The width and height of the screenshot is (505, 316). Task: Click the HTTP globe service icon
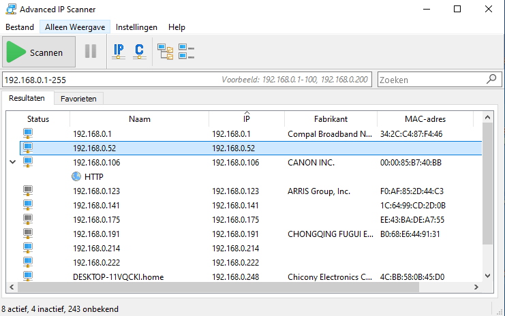pyautogui.click(x=76, y=176)
